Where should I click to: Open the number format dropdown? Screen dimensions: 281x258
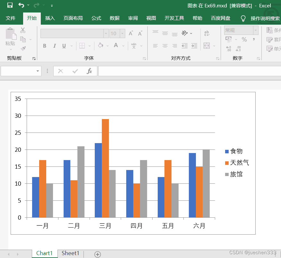256,30
